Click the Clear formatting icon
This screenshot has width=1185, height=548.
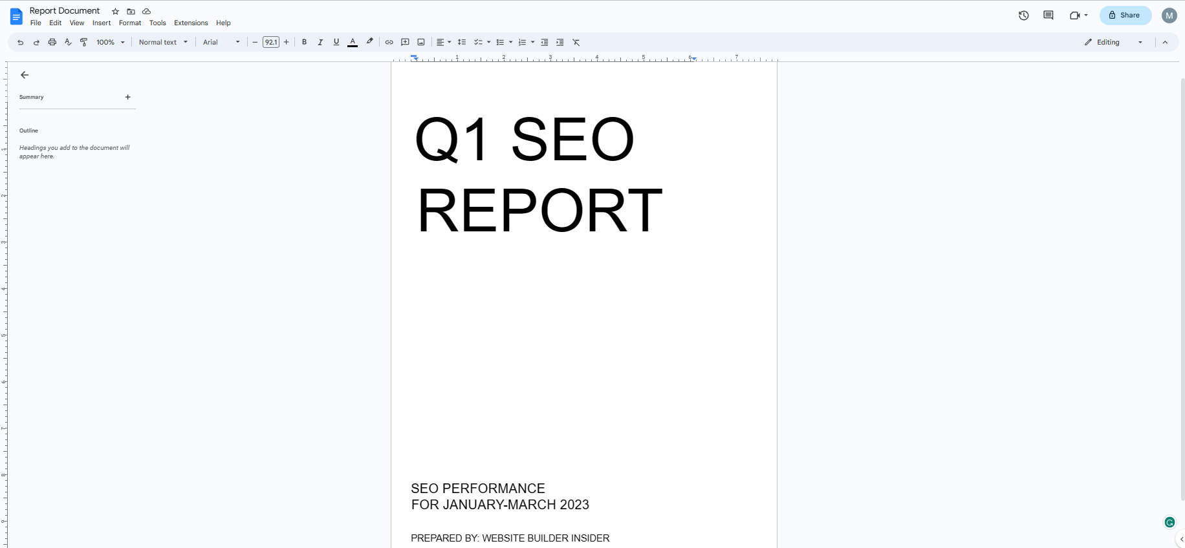[x=576, y=42]
